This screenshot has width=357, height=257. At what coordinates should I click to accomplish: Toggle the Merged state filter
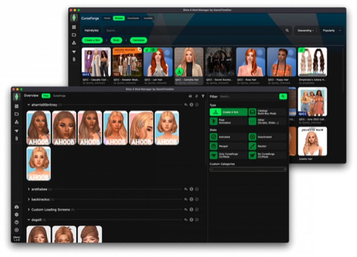click(228, 146)
